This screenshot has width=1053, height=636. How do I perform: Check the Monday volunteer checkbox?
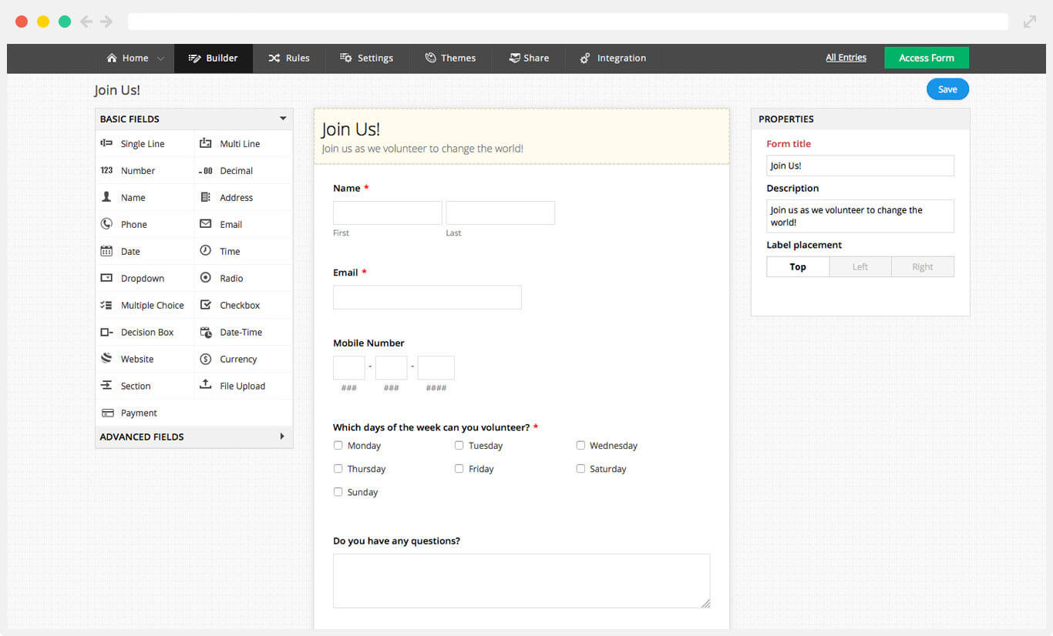pos(338,445)
